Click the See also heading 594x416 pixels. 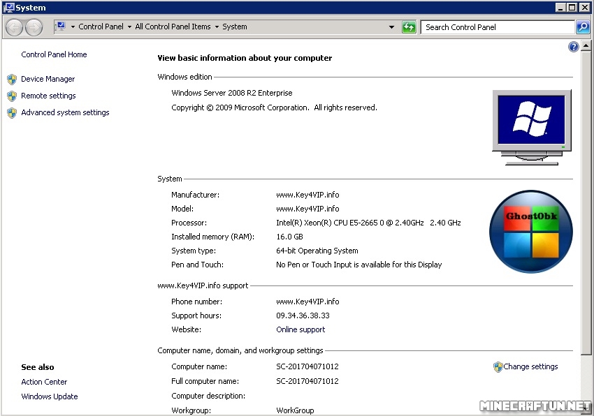click(38, 367)
